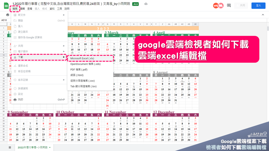The height and width of the screenshot is (151, 269).
Task: Open the Google Sheets home icon
Action: click(x=6, y=6)
